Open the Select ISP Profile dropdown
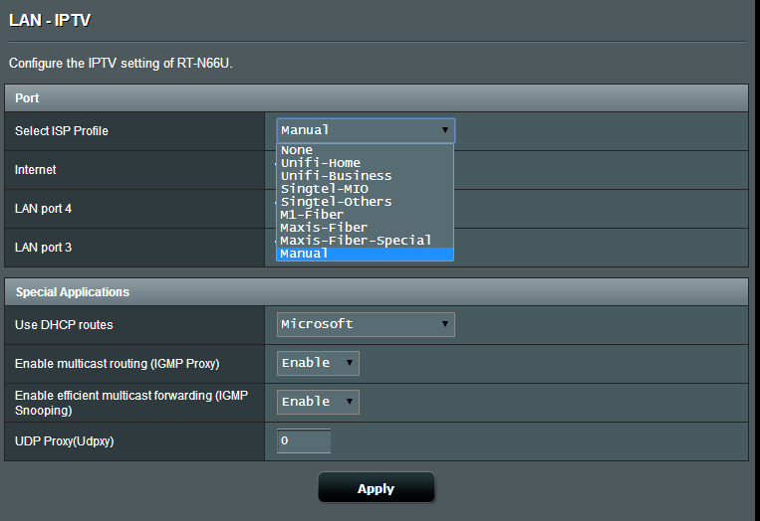760x521 pixels. (365, 130)
